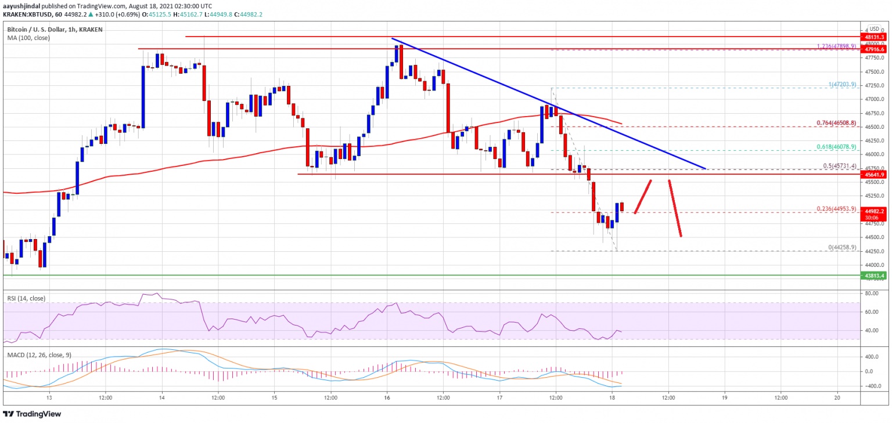The width and height of the screenshot is (892, 423).
Task: Click date label 20 on time axis
Action: click(837, 398)
